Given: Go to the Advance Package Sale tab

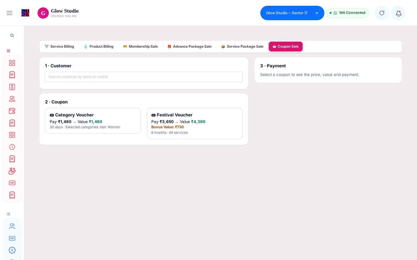Looking at the screenshot, I should (189, 47).
